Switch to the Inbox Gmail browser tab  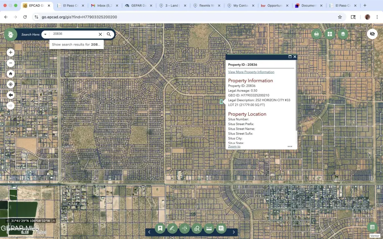[101, 6]
